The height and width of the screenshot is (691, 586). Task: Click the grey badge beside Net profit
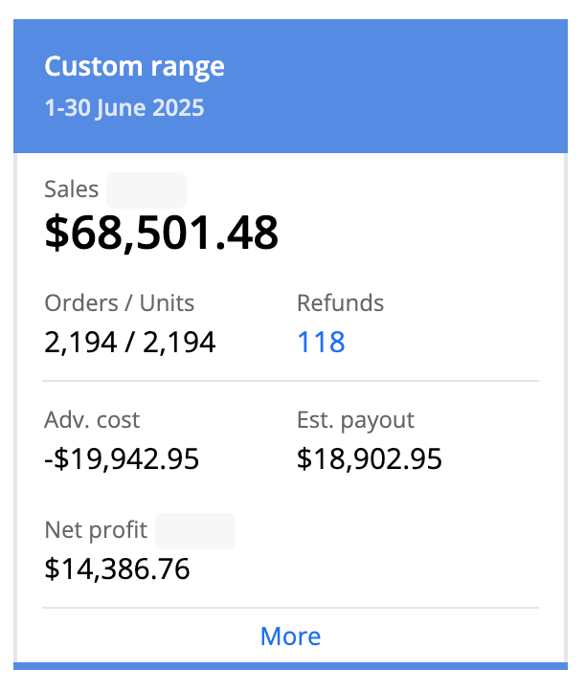pyautogui.click(x=194, y=530)
